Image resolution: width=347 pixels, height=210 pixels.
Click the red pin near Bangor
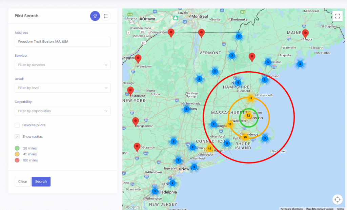click(x=305, y=33)
